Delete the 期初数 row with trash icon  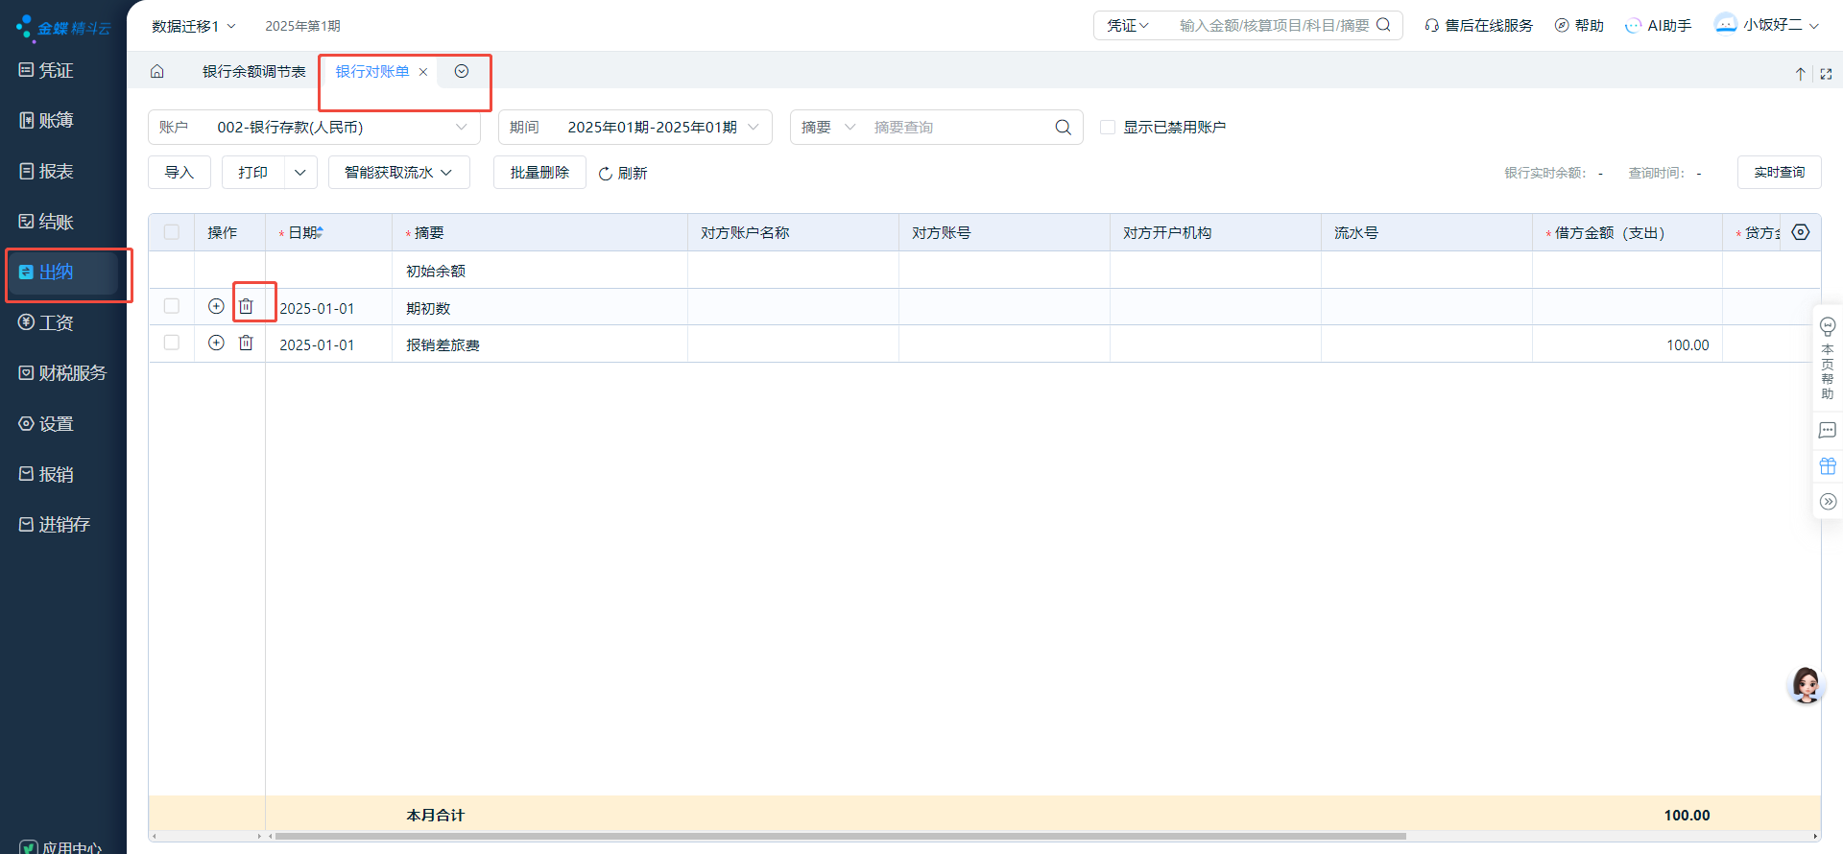click(x=246, y=306)
